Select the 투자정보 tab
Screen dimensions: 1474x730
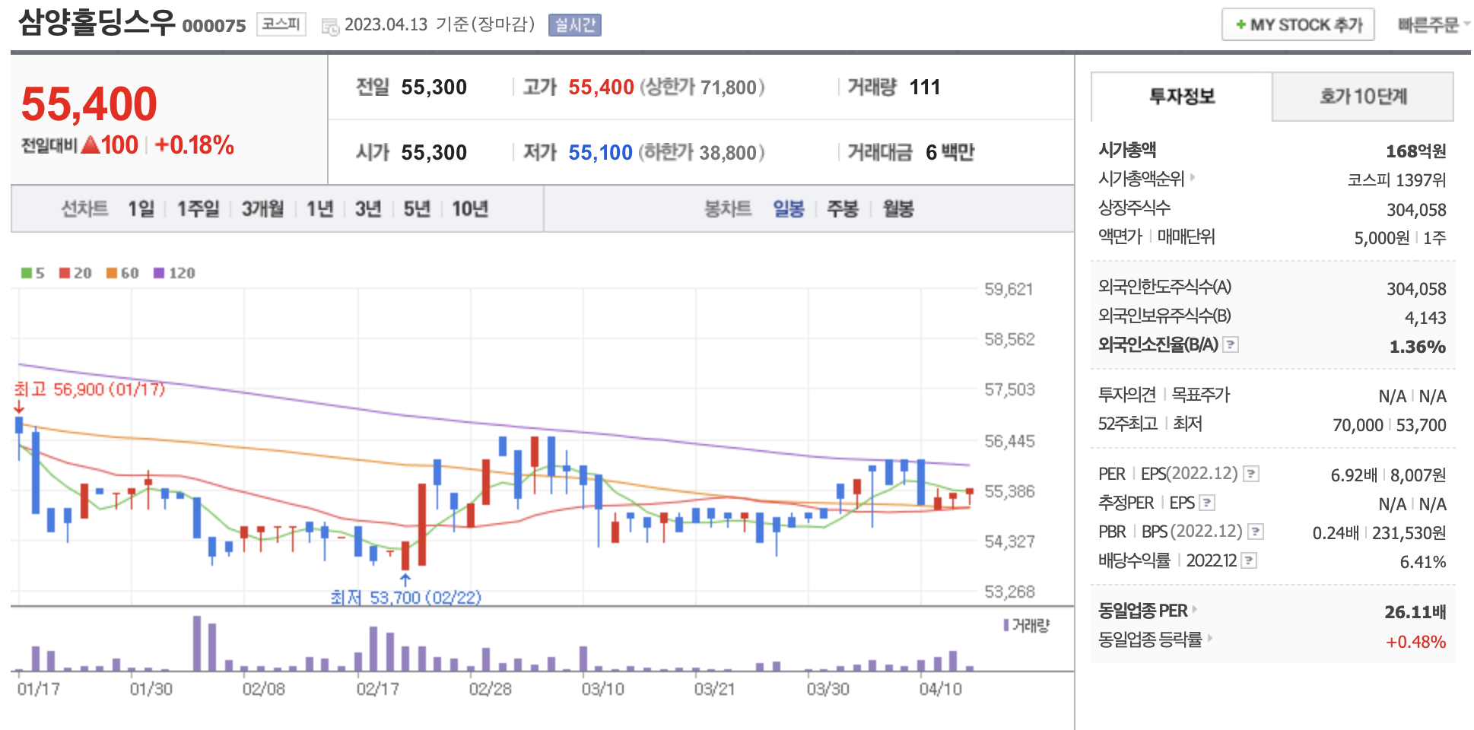click(x=1181, y=97)
